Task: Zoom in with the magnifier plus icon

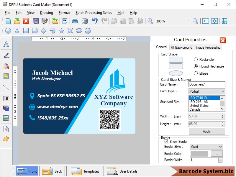Action: coord(150,21)
